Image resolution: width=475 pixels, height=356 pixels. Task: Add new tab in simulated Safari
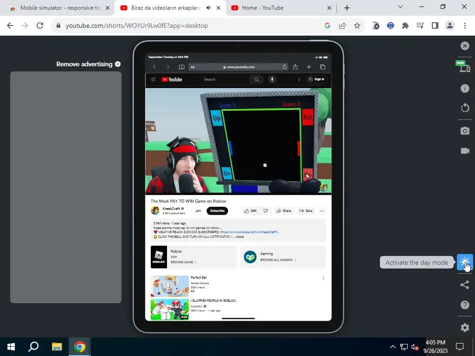(x=308, y=67)
